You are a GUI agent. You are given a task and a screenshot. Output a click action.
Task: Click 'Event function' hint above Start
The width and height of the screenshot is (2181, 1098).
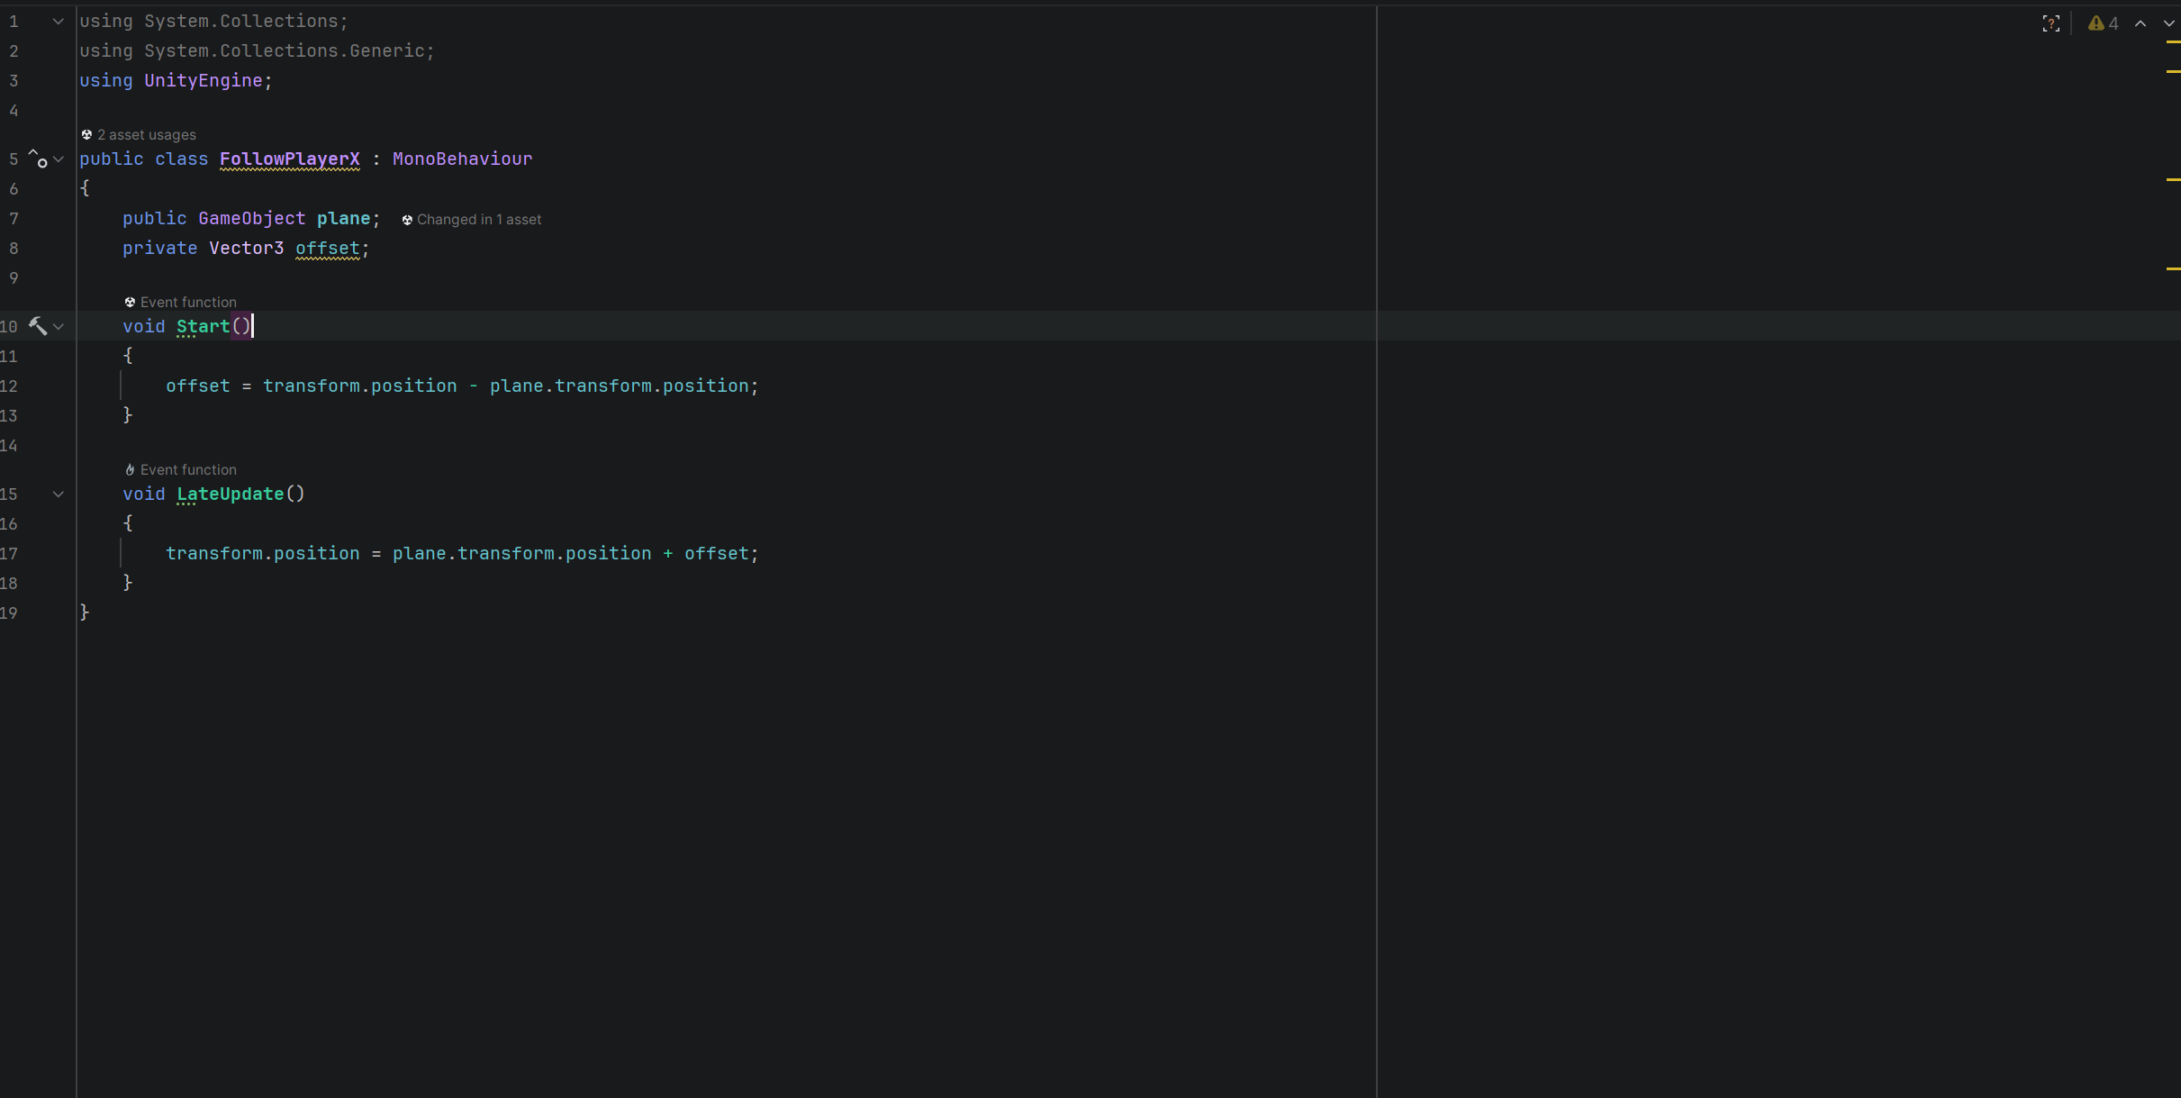tap(188, 303)
